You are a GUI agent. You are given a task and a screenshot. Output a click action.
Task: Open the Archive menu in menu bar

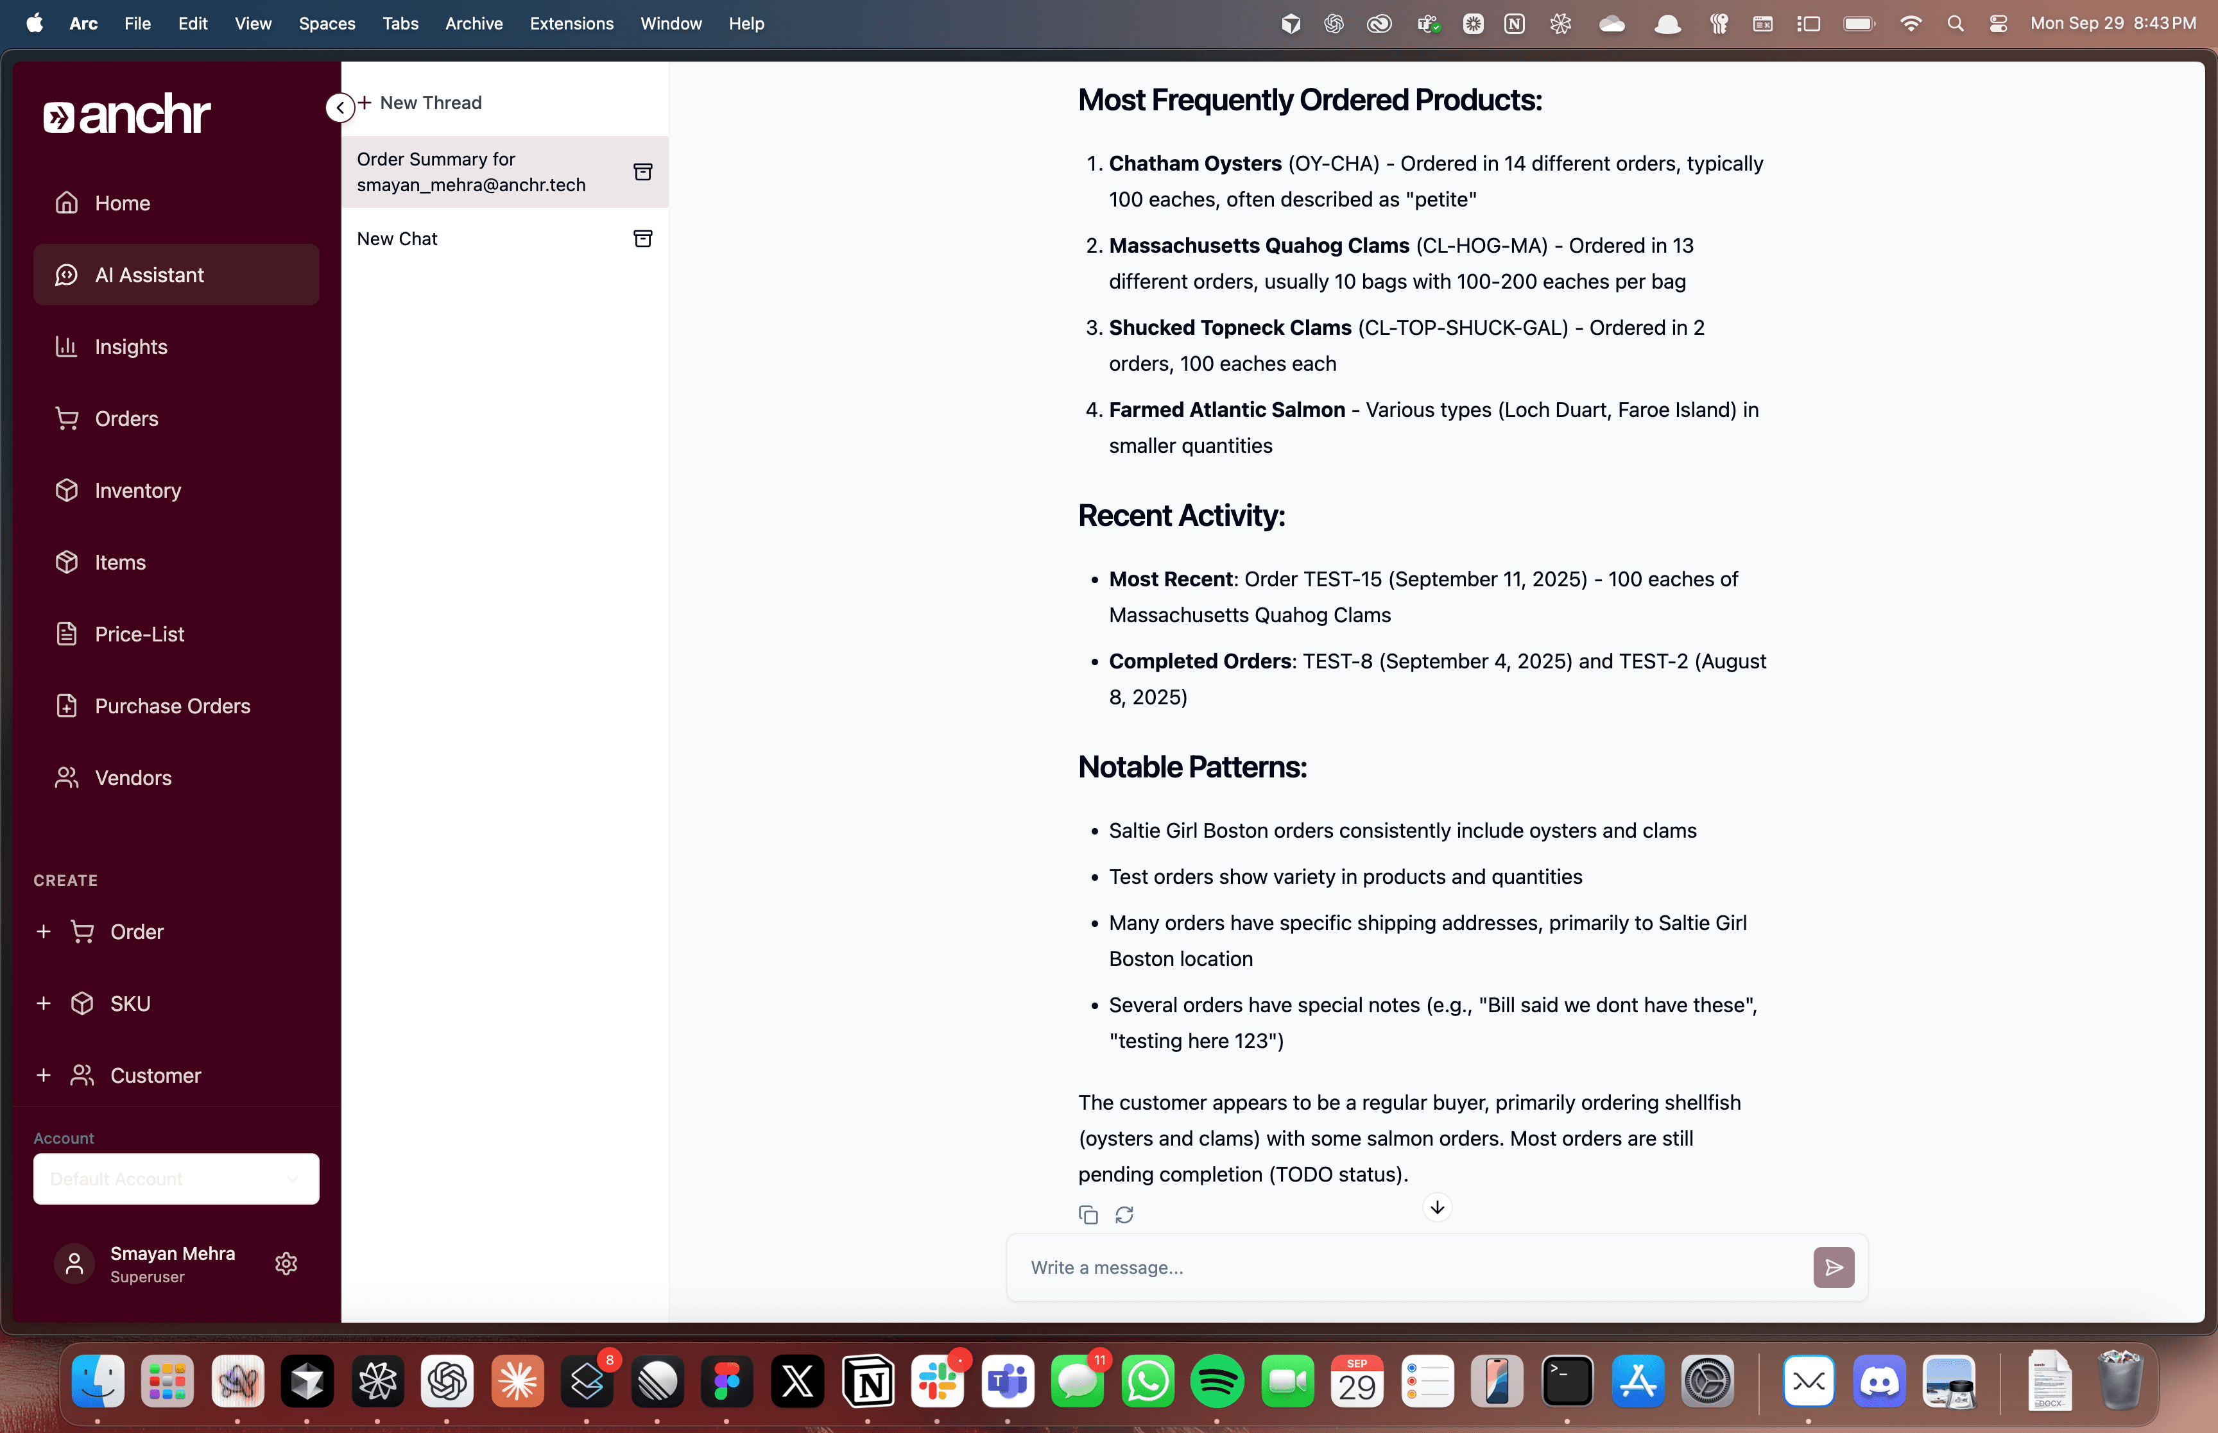(473, 24)
